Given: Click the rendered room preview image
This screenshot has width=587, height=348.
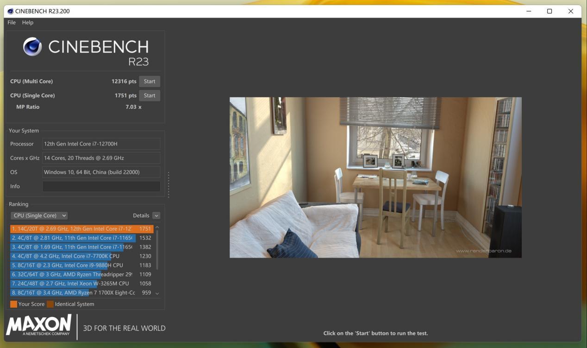Looking at the screenshot, I should pos(375,177).
